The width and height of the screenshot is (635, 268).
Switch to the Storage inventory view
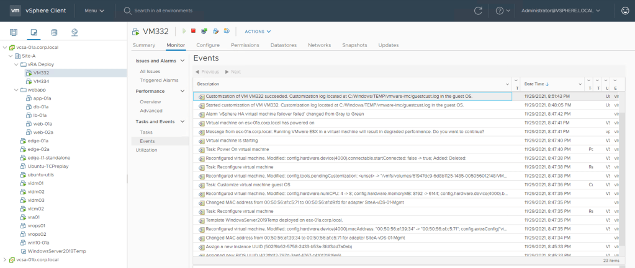(x=54, y=32)
